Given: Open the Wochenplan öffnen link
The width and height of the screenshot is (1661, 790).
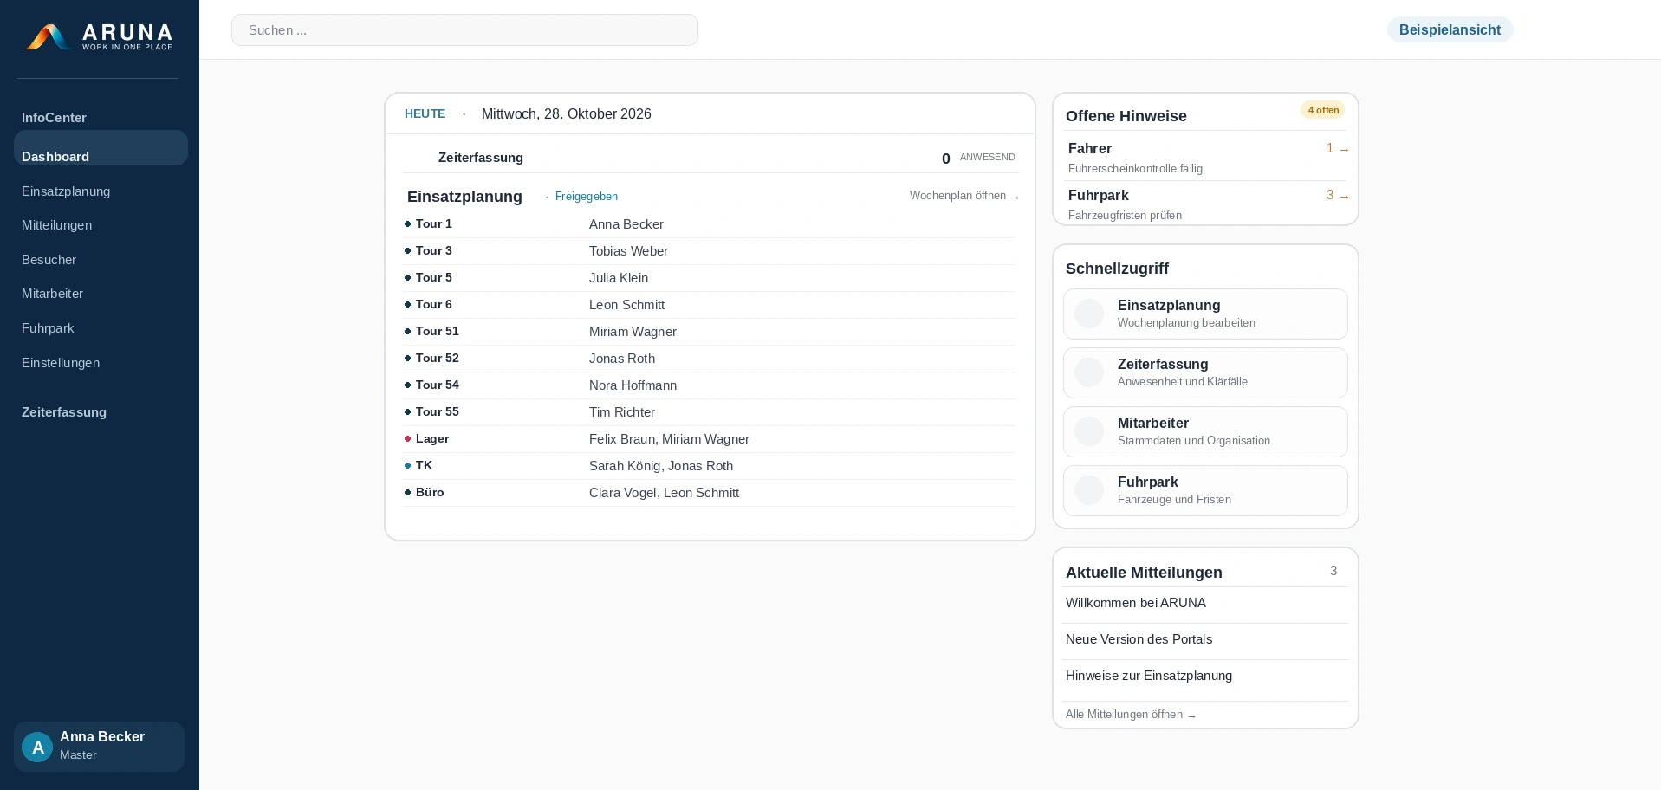Looking at the screenshot, I should (964, 196).
